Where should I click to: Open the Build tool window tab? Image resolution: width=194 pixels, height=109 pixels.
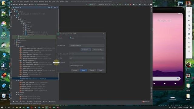pos(45,102)
